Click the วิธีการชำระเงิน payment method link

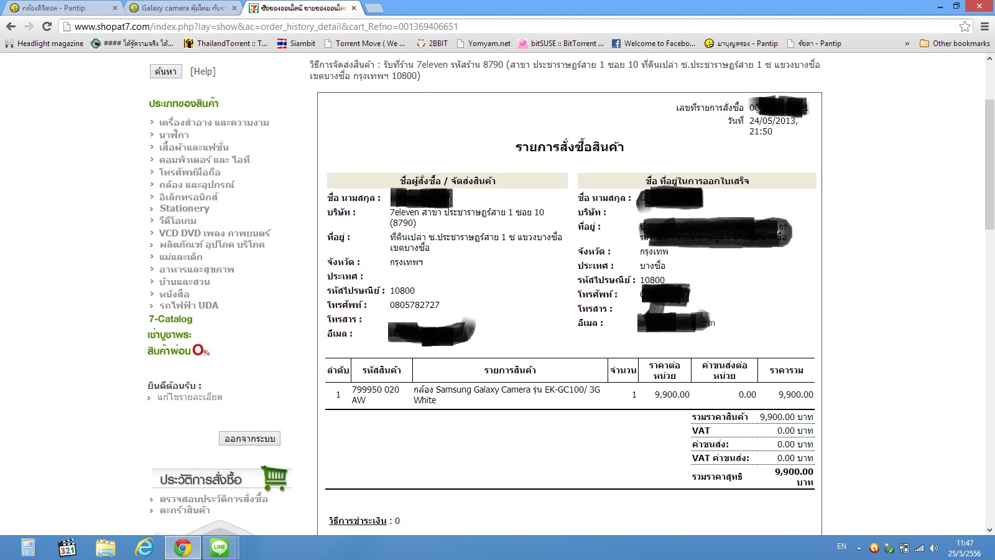[358, 521]
